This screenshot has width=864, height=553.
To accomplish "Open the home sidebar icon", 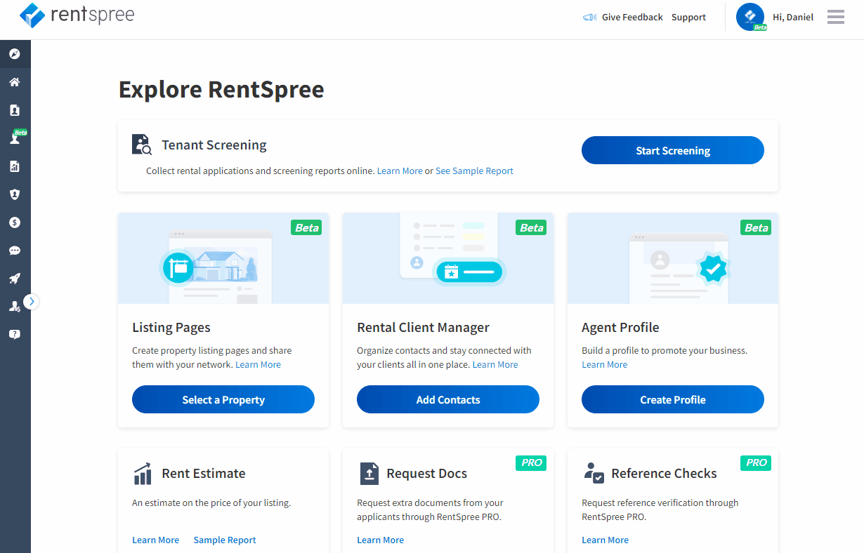I will [15, 82].
